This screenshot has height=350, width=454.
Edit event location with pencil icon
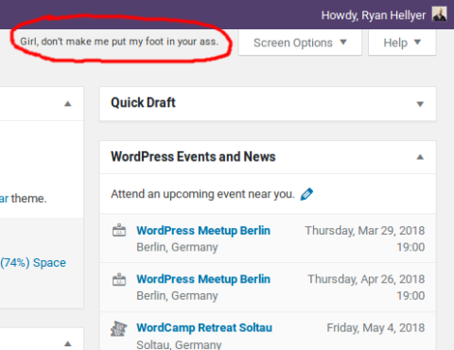306,194
